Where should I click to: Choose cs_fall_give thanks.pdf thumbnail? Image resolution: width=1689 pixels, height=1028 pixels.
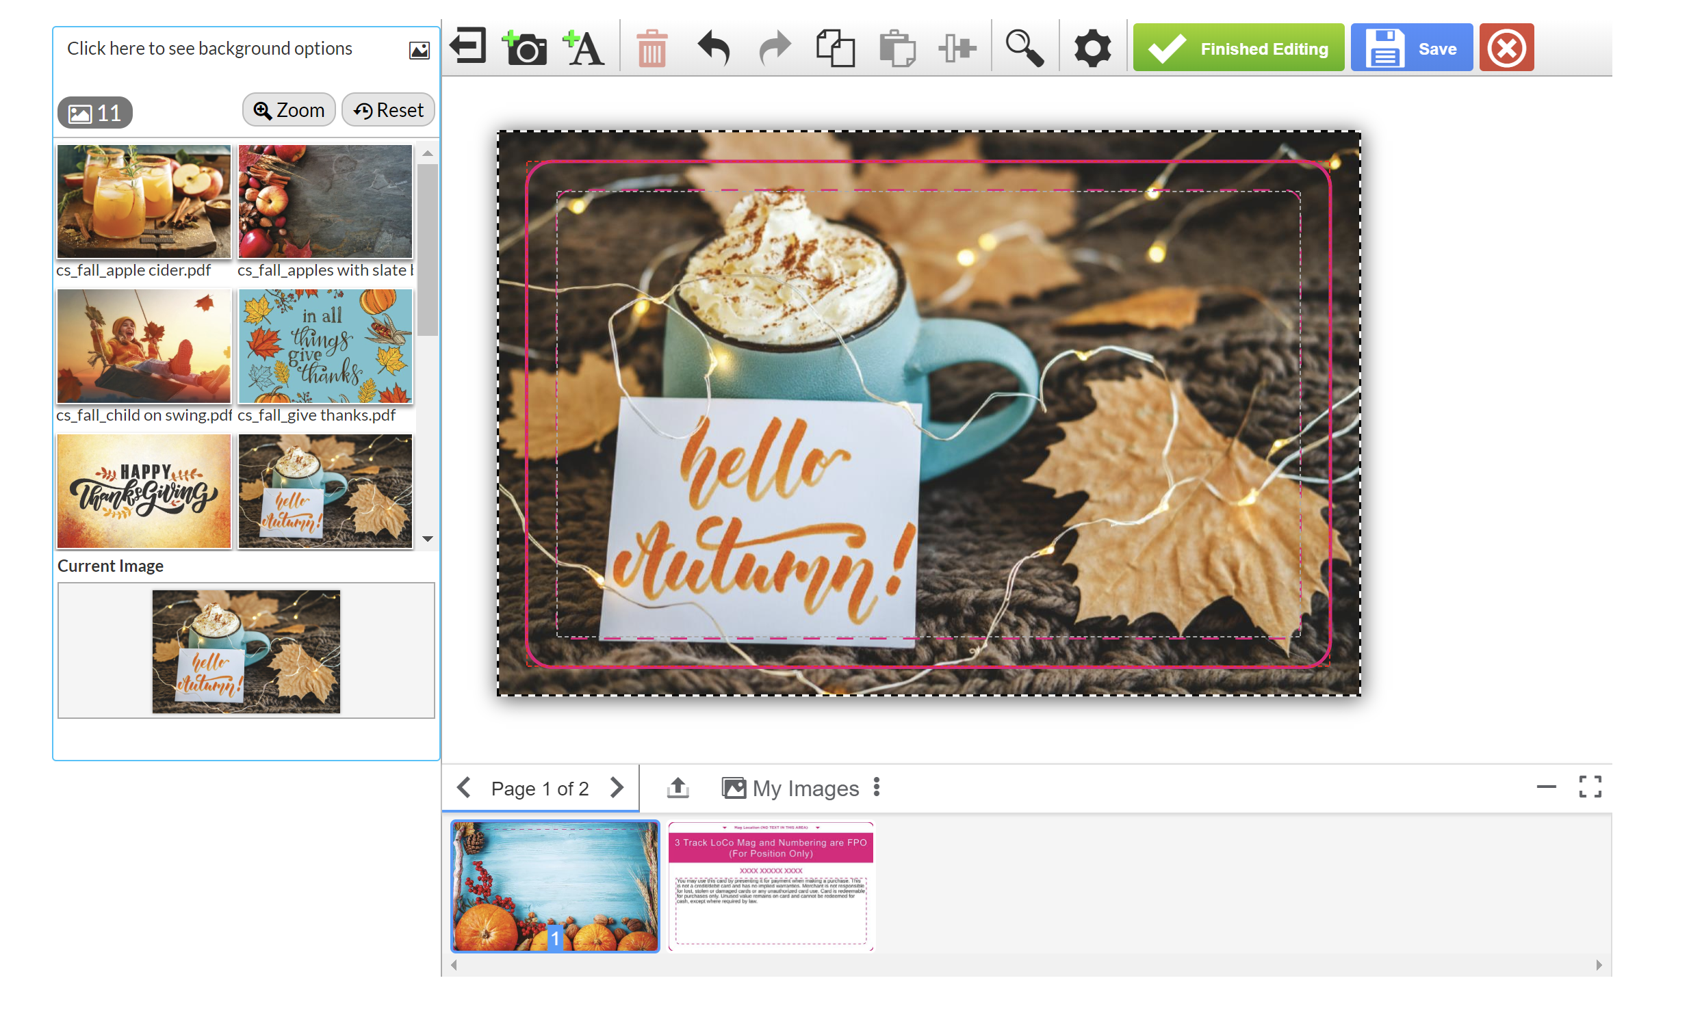coord(325,346)
